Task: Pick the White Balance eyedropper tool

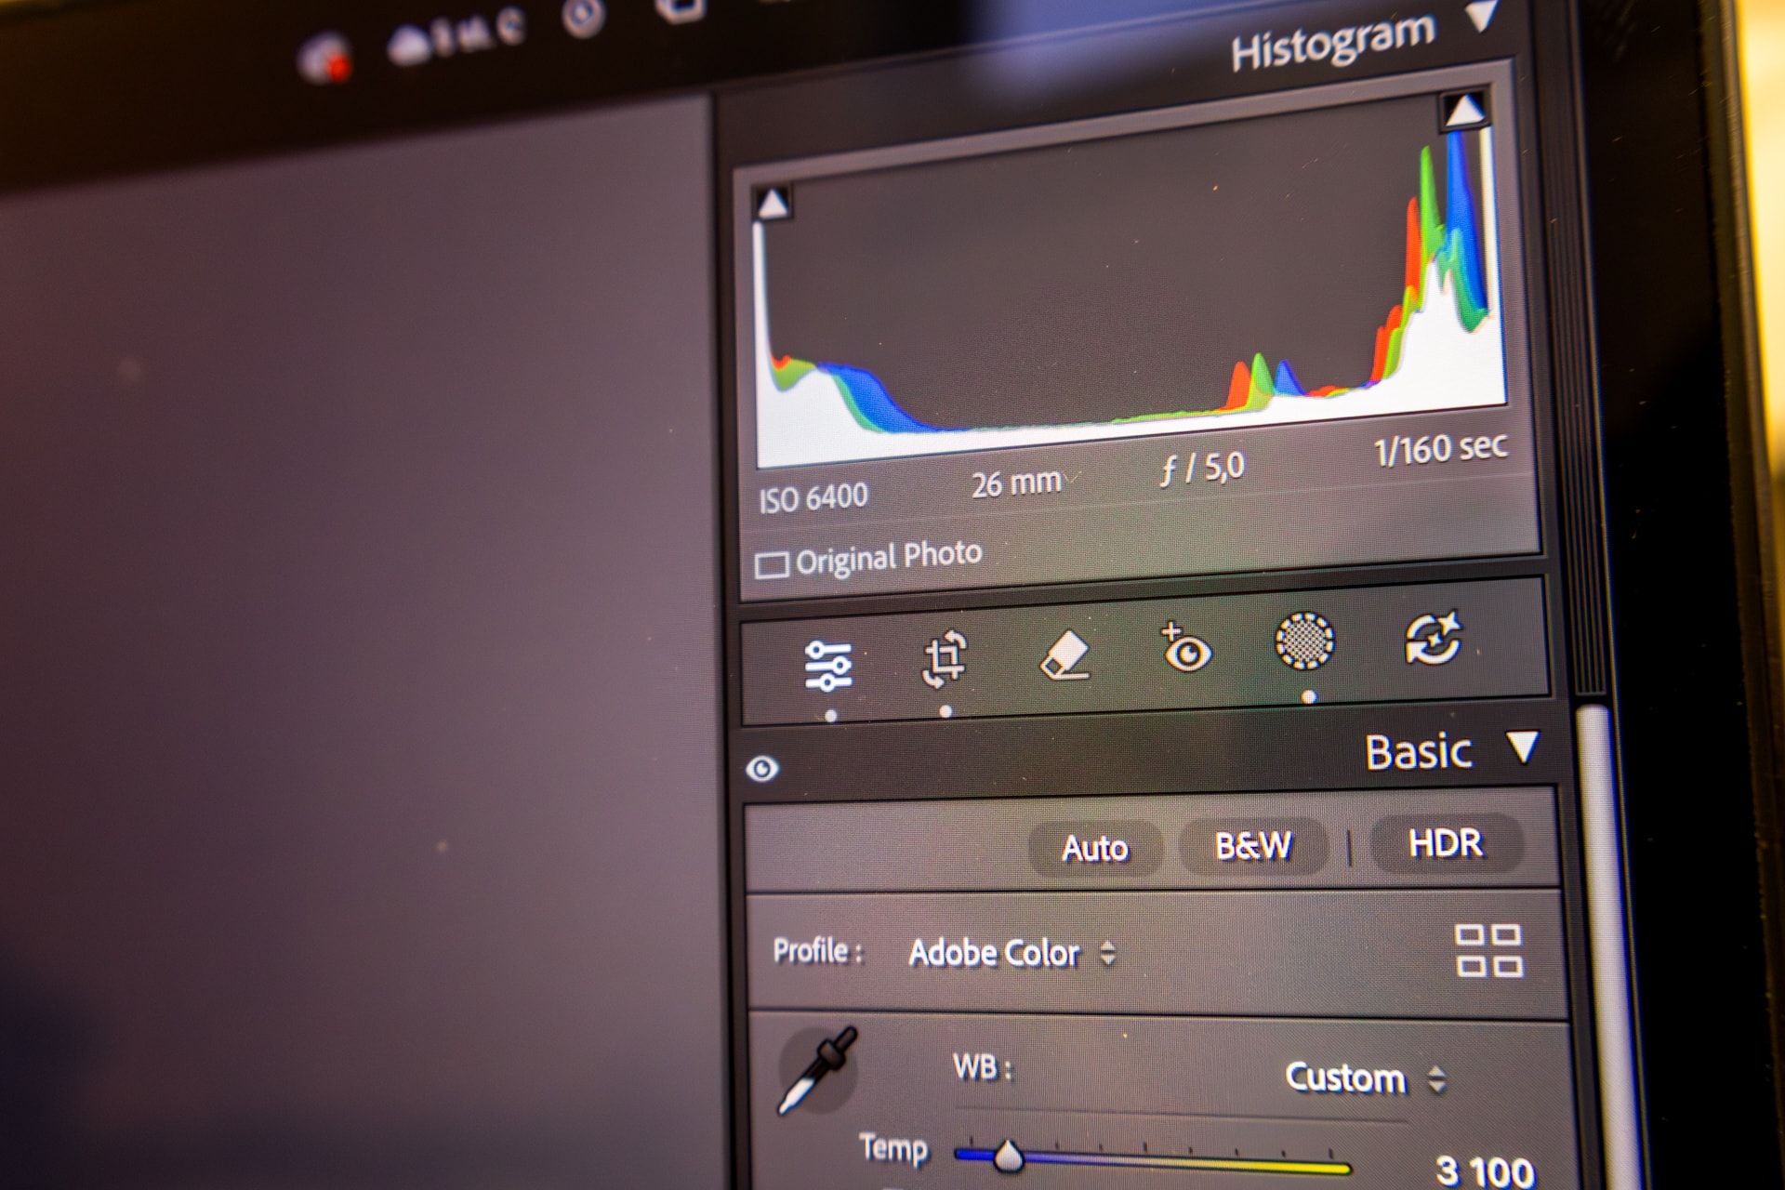Action: click(818, 1069)
